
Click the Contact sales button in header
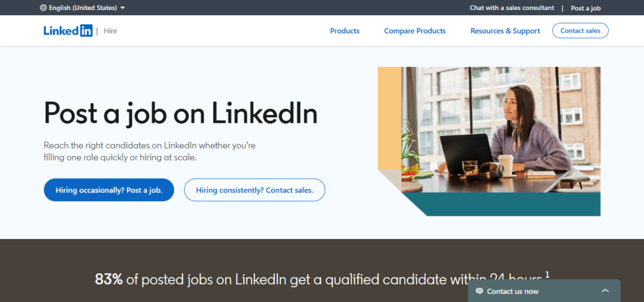coord(580,30)
